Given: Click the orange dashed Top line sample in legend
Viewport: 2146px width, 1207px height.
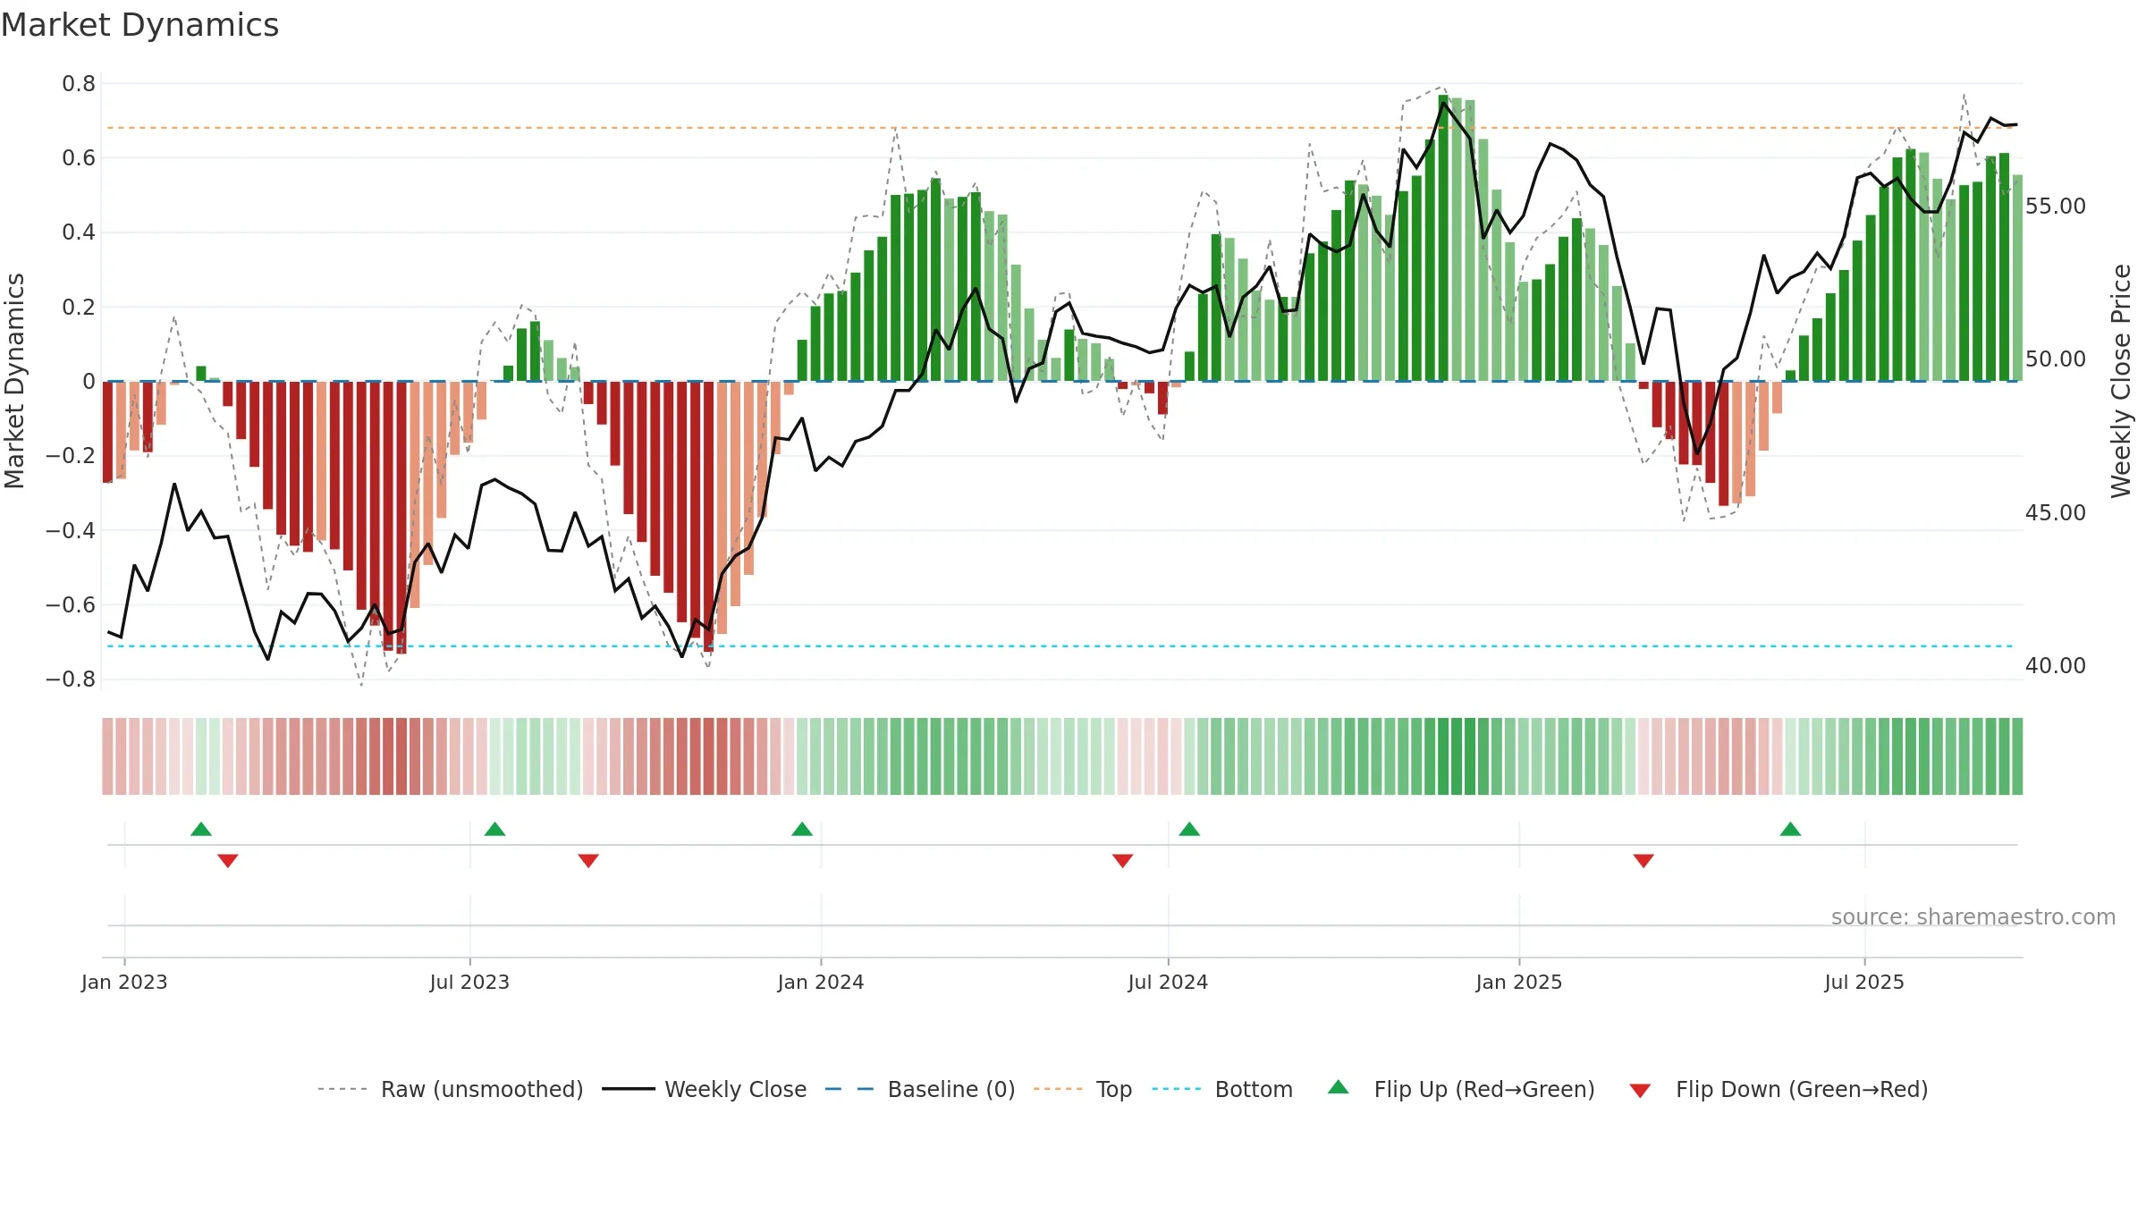Looking at the screenshot, I should (1058, 1089).
